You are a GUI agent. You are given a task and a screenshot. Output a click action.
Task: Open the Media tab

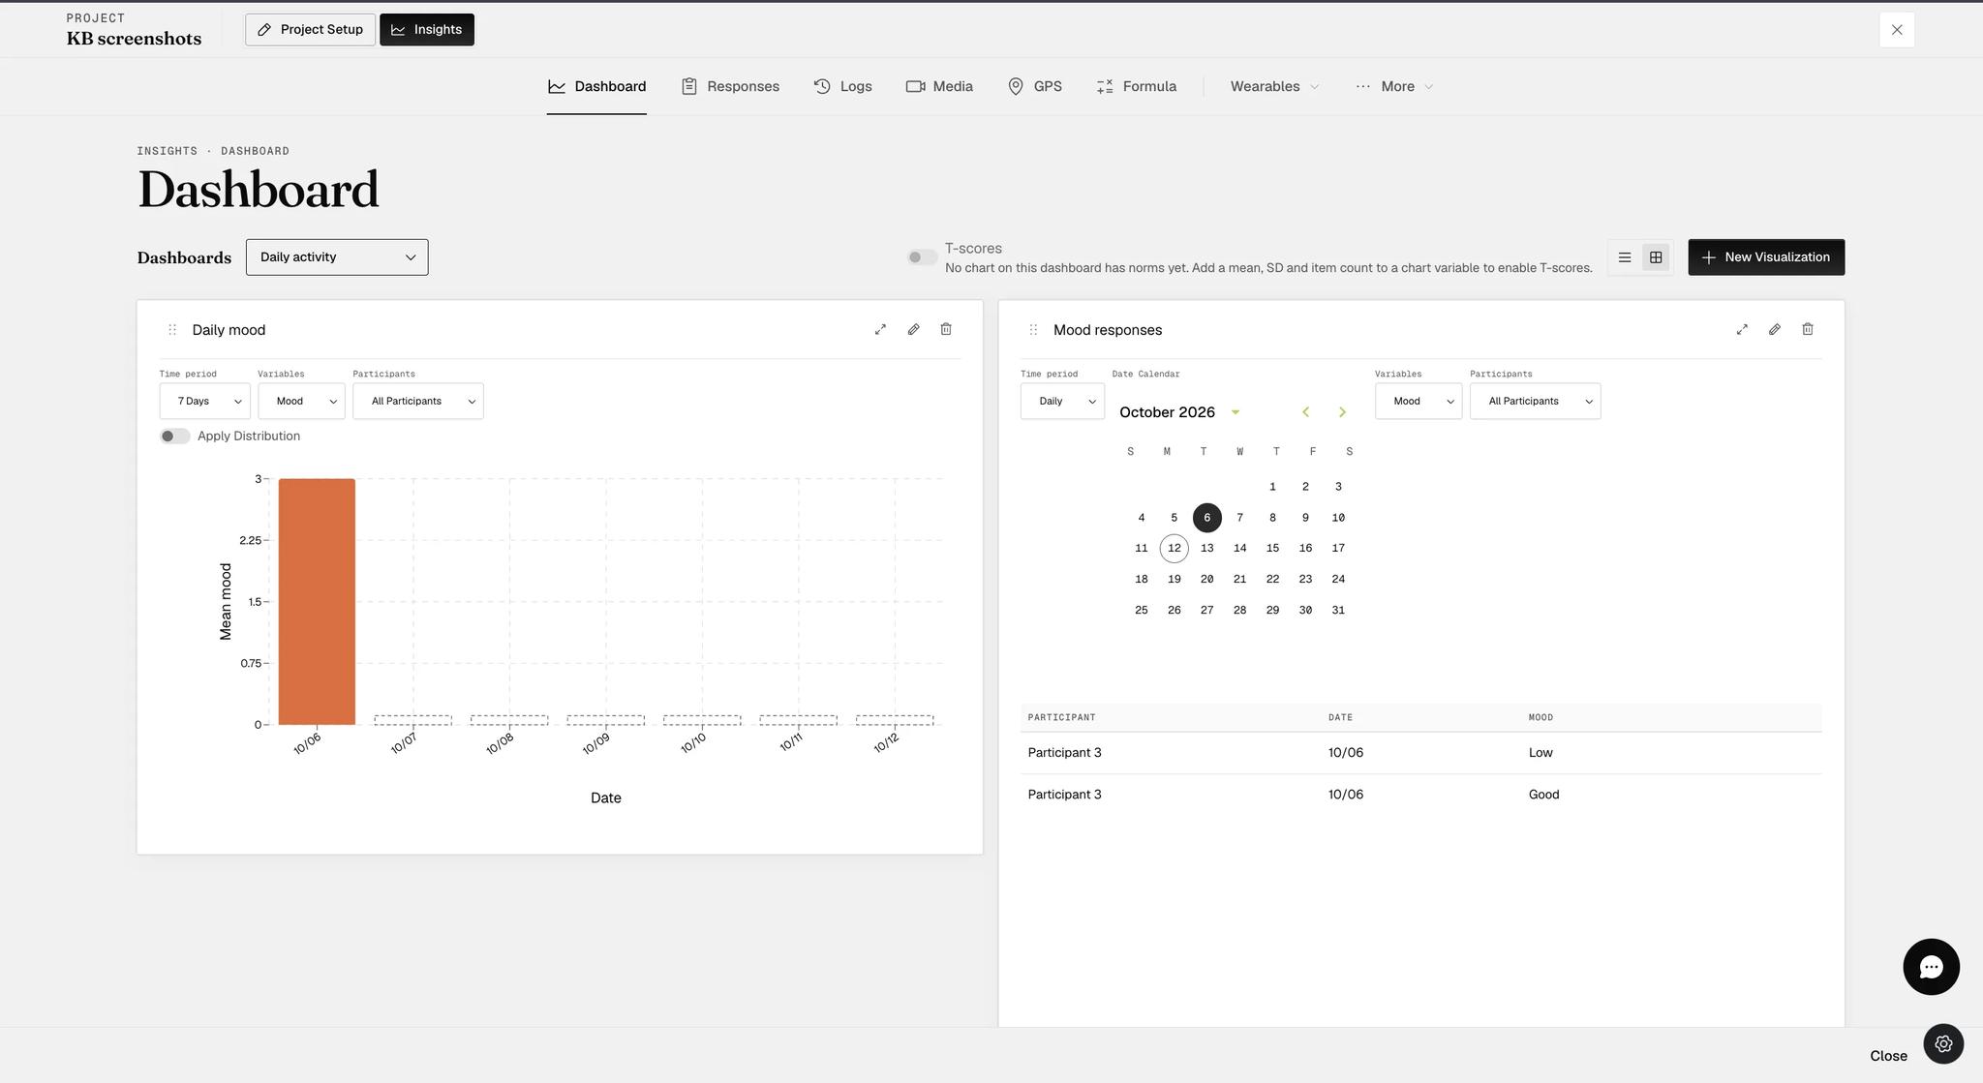tap(939, 87)
